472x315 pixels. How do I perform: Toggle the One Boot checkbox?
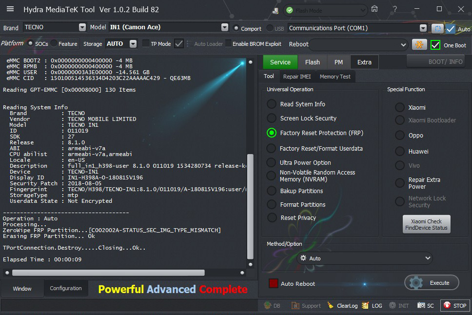[x=435, y=45]
